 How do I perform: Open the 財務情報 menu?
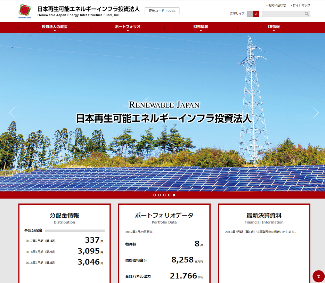coord(201,27)
